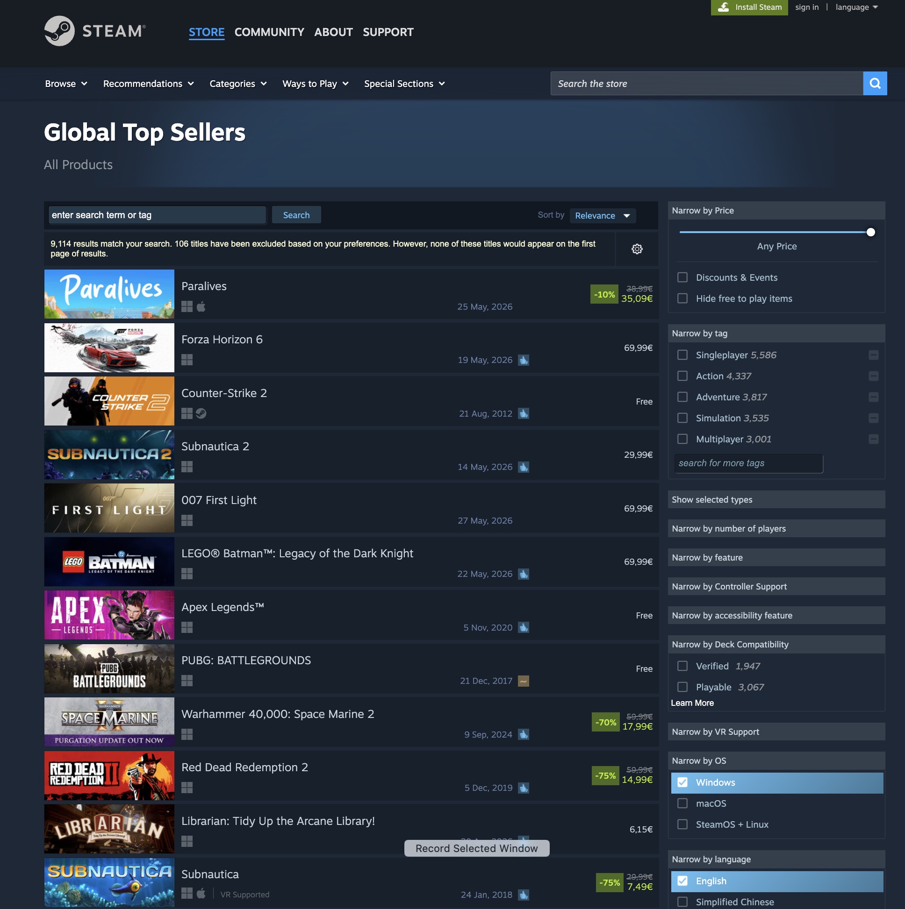Open the language dropdown
This screenshot has width=905, height=909.
pyautogui.click(x=857, y=7)
